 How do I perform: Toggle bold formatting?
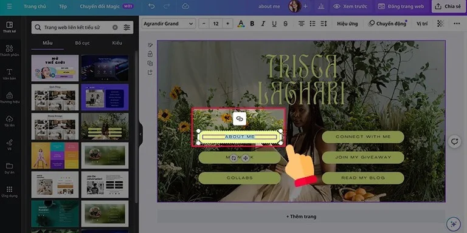[252, 24]
